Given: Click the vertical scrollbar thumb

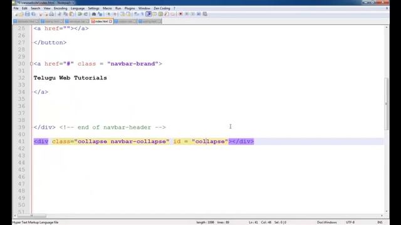Looking at the screenshot, I should click(387, 103).
